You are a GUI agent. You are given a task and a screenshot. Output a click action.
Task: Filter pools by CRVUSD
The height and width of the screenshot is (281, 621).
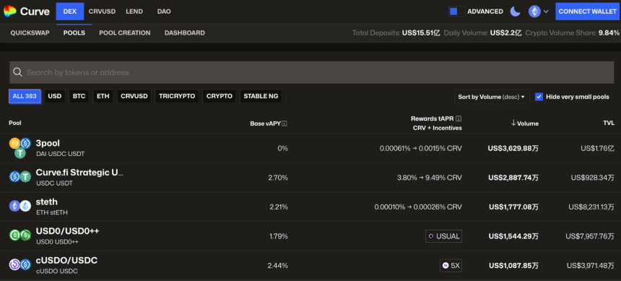(134, 96)
